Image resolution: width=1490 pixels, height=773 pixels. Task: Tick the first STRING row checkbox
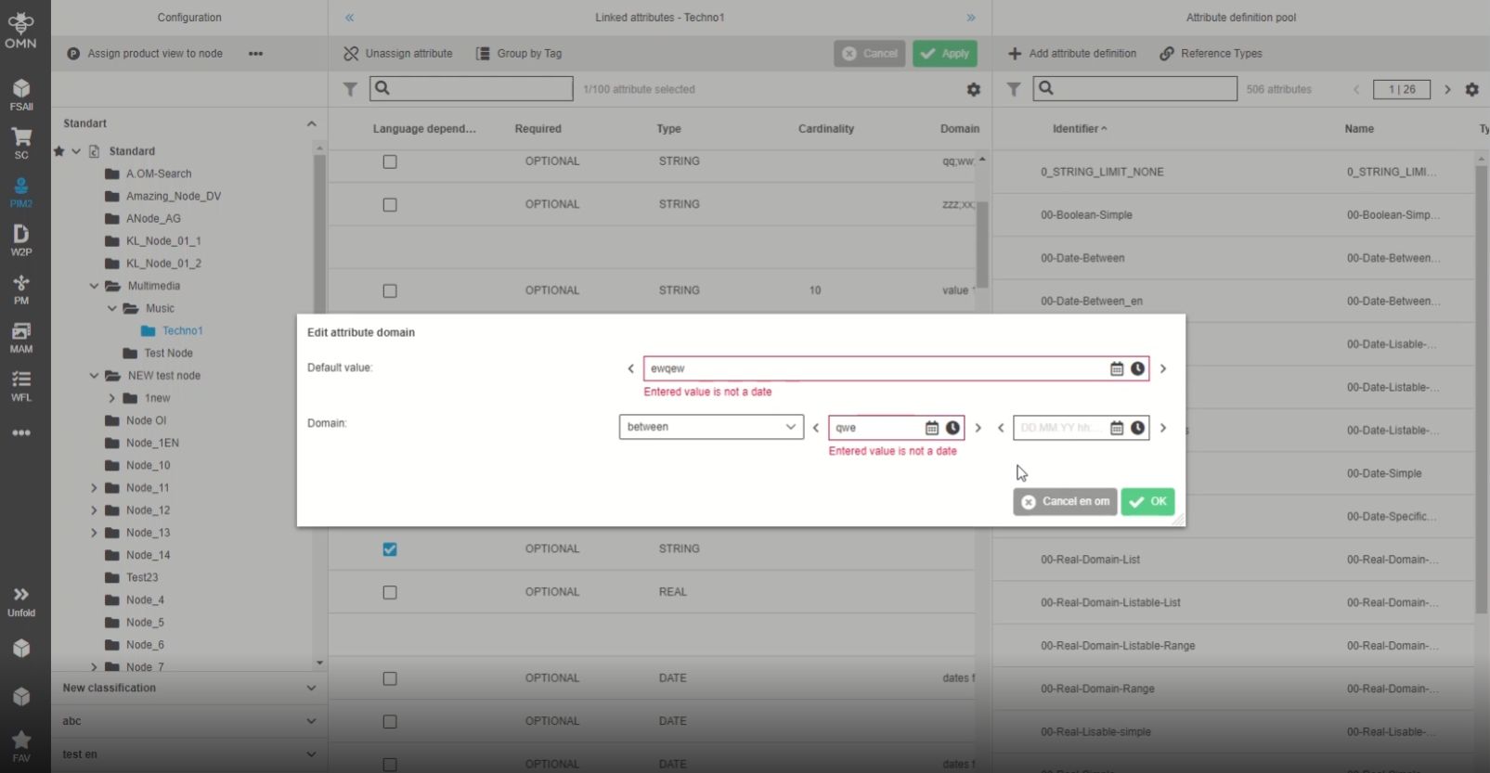click(390, 161)
